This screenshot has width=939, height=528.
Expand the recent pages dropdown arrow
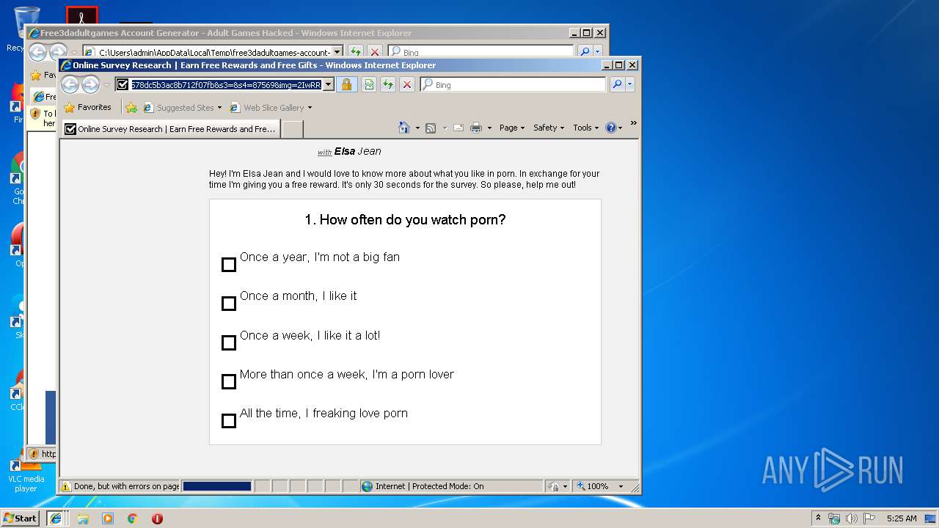click(x=106, y=85)
